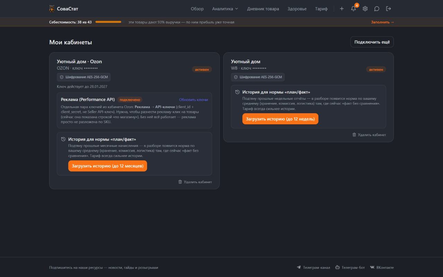The width and height of the screenshot is (443, 277).
Task: Navigate to Тариф page
Action: tap(321, 9)
